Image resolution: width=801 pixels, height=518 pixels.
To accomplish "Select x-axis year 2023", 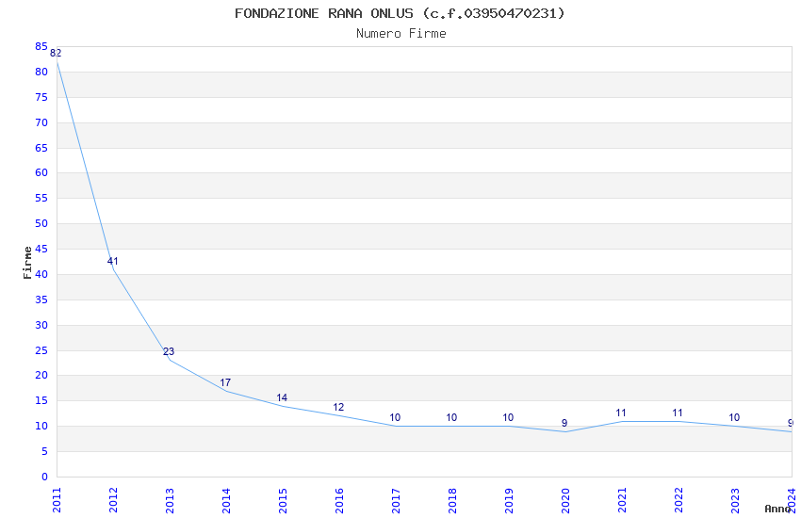I will 735,500.
